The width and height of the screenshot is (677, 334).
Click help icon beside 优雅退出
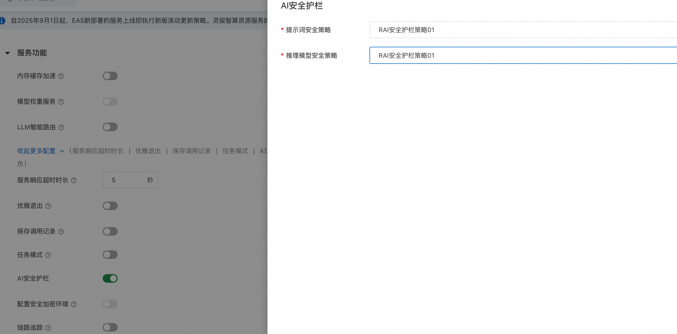click(x=48, y=206)
